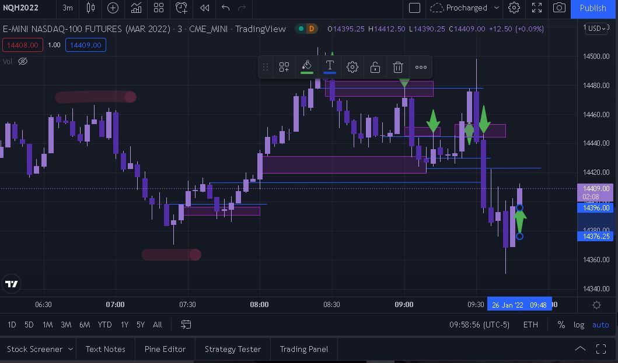
Task: Create a price alert
Action: [x=181, y=8]
